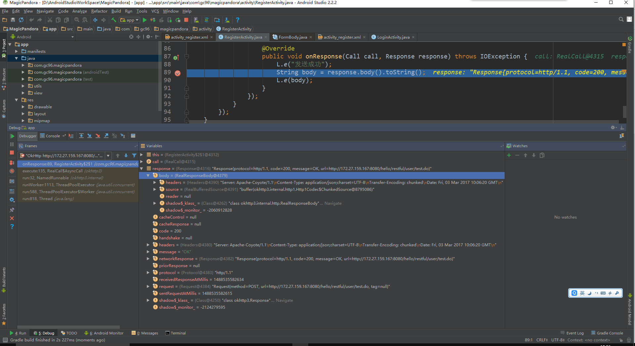Click the editor vertical scrollbar
The width and height of the screenshot is (635, 346).
click(x=624, y=112)
